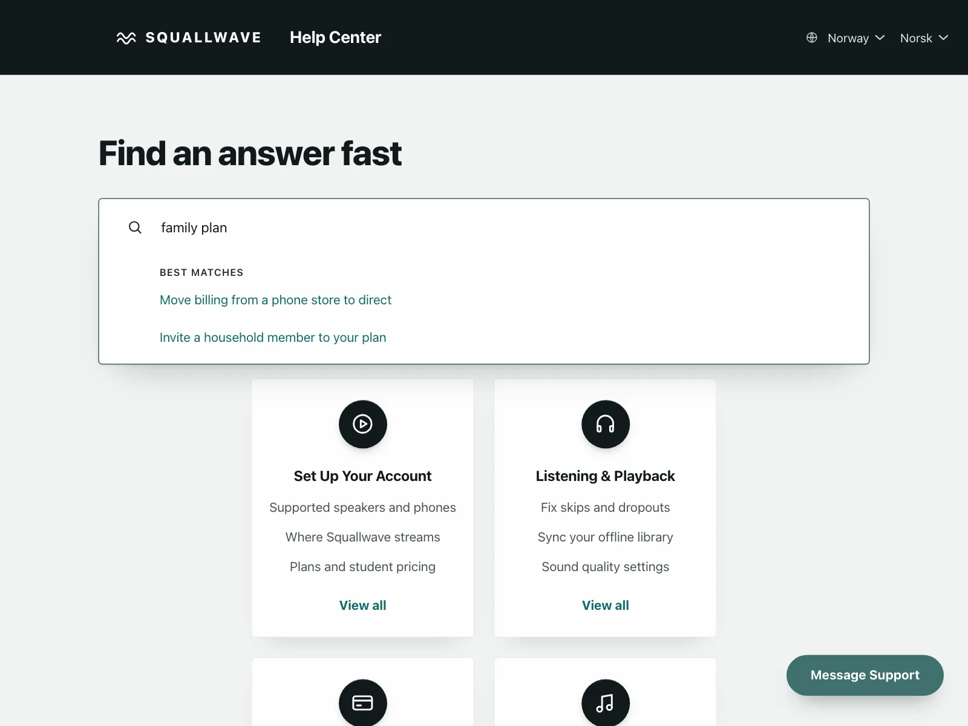Click the SQUALLWAVE brand name

tap(203, 38)
